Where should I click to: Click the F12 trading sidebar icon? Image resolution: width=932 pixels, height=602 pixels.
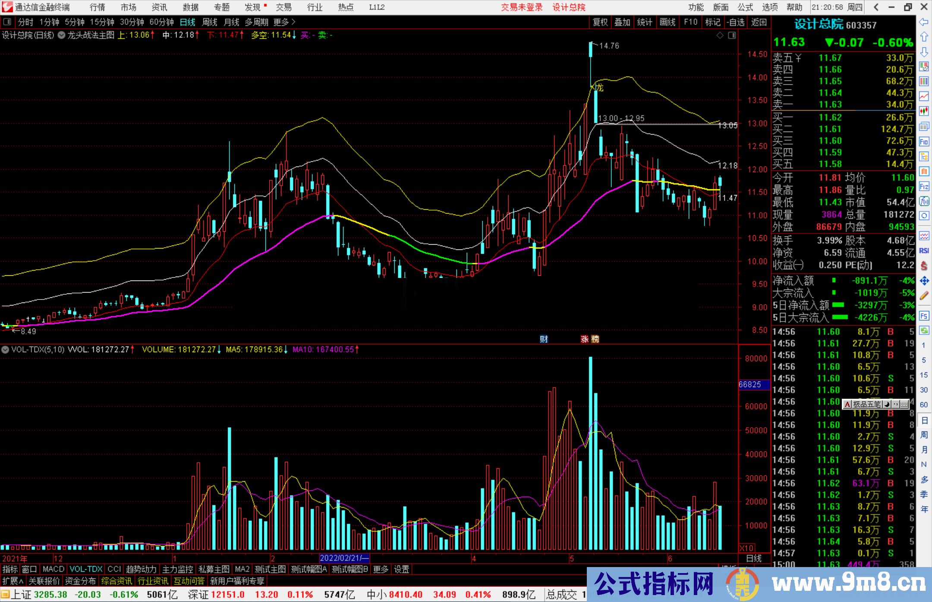(924, 186)
